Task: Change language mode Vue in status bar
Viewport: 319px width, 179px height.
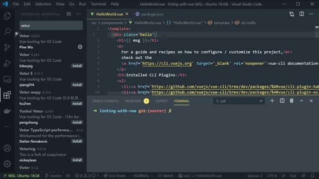Action: click(x=293, y=176)
